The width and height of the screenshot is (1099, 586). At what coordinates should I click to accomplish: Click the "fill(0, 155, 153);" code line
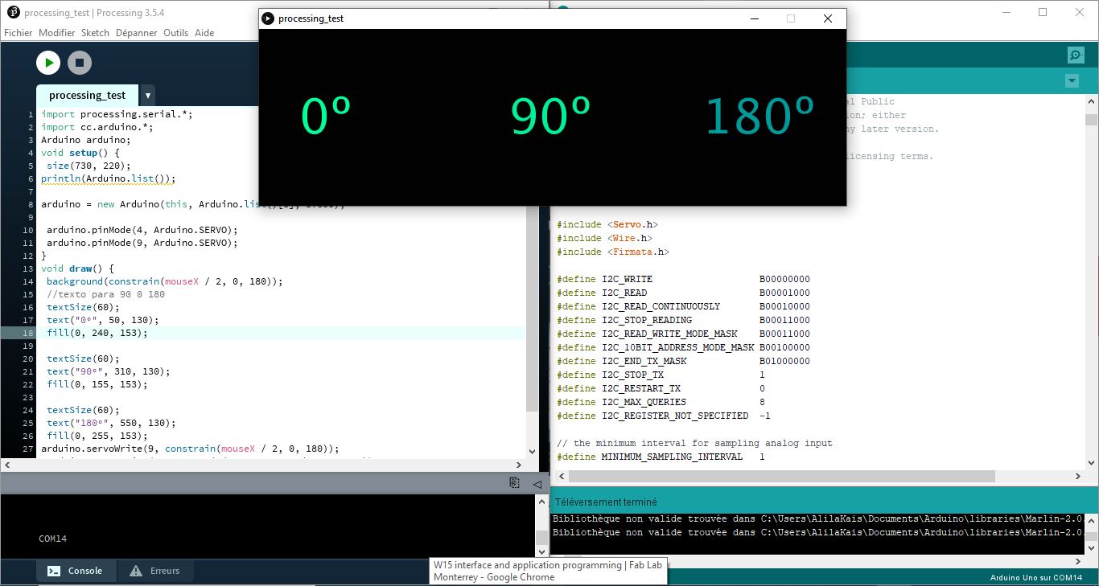point(97,384)
